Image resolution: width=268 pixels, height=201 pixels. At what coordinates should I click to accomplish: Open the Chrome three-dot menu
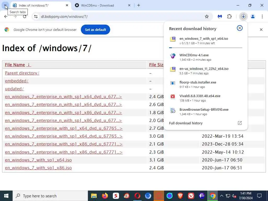coord(262,16)
